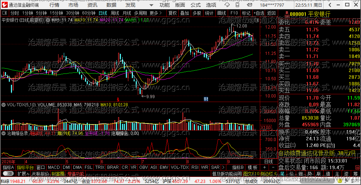Click the 价 tab in bottom-right panel
This screenshot has height=185, width=361.
tap(291, 173)
